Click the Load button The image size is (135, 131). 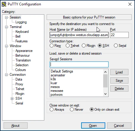click(119, 72)
